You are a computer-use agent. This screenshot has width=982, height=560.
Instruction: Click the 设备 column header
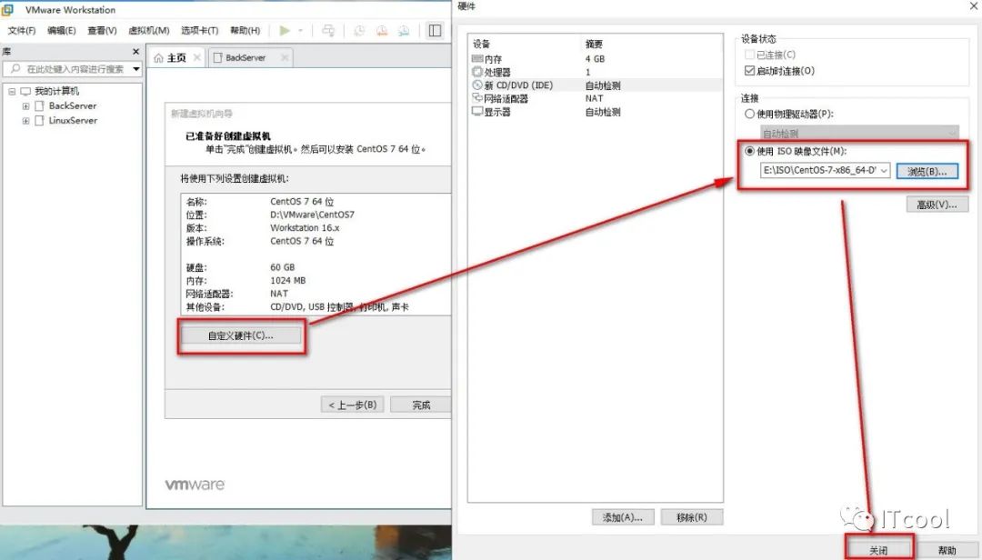pos(482,44)
